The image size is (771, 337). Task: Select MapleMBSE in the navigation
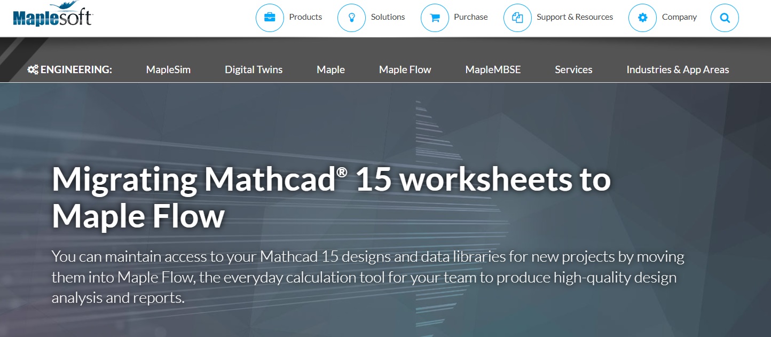click(x=492, y=69)
